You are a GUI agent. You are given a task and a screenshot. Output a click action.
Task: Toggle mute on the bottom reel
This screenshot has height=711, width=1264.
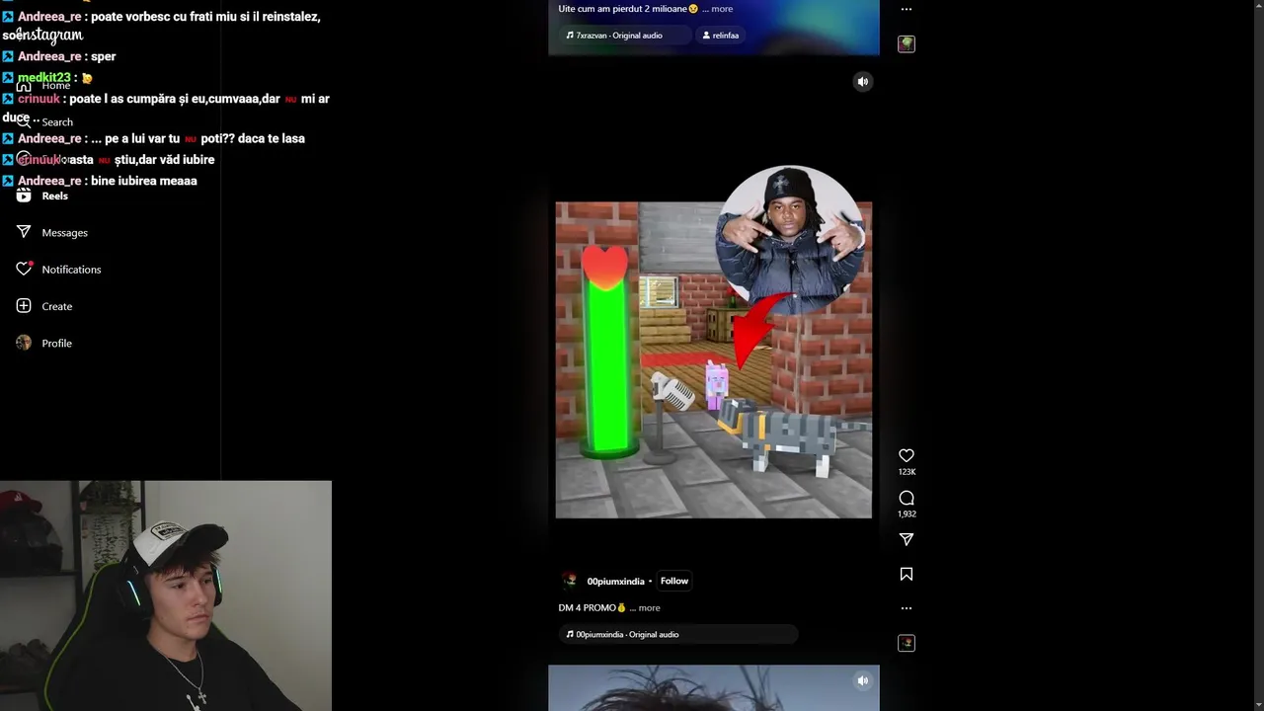863,680
